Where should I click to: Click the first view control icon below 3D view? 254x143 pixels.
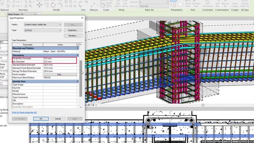(x=86, y=105)
